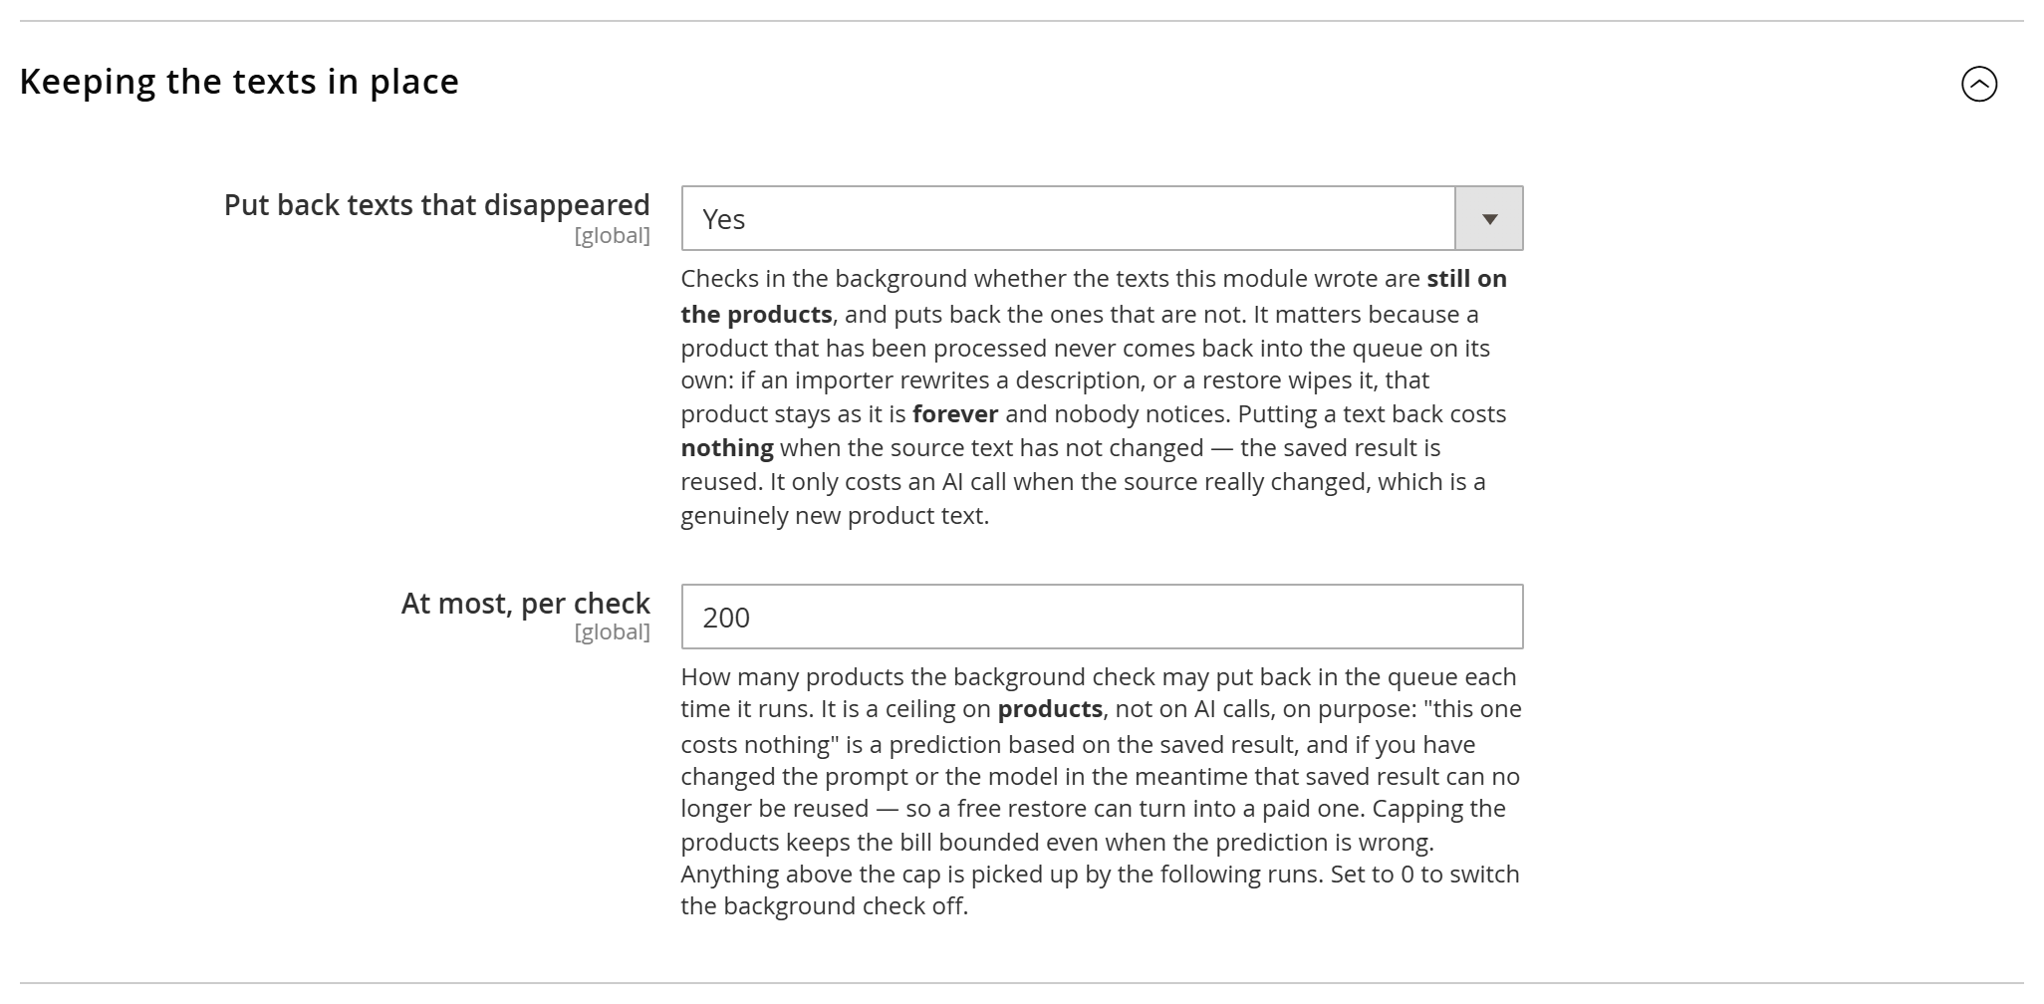Open the "Put back texts that disappeared" select box
2044x1004 pixels.
(1102, 218)
